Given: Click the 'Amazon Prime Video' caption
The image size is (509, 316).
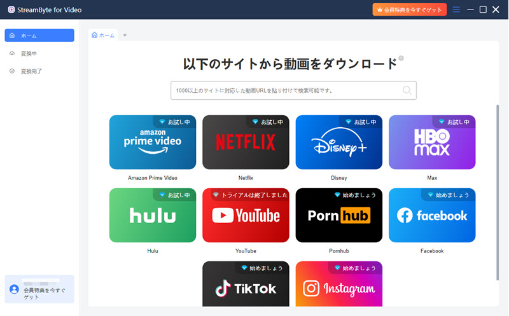Looking at the screenshot, I should [153, 178].
